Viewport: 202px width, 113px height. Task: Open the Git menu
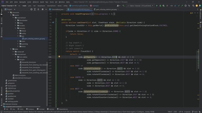56,2
